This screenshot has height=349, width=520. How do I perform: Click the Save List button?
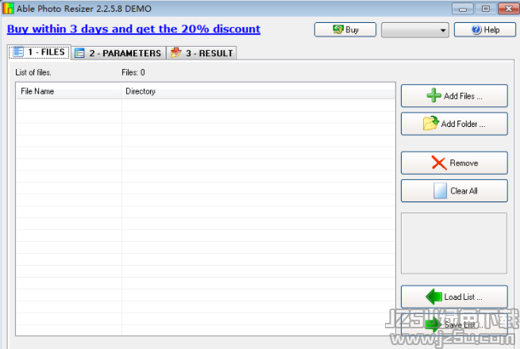click(454, 324)
